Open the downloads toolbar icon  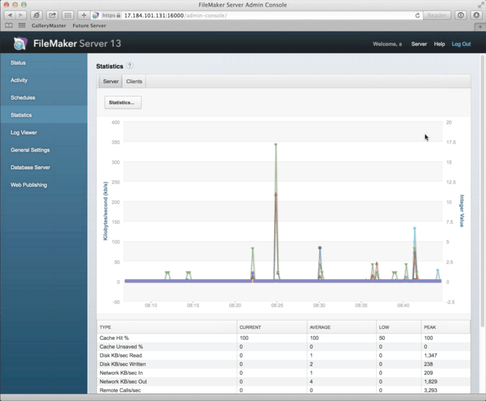pyautogui.click(x=477, y=15)
